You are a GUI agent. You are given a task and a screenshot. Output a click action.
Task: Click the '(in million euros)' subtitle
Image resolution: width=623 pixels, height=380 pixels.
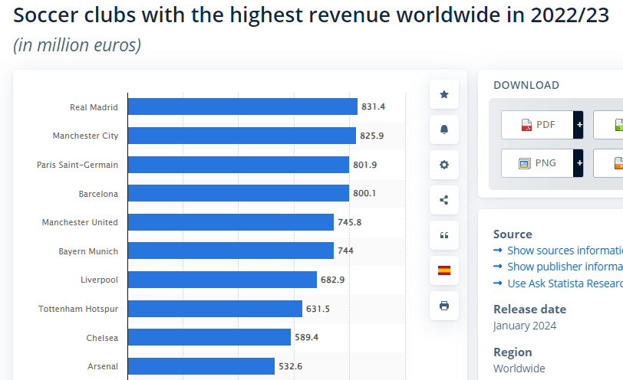click(x=77, y=45)
